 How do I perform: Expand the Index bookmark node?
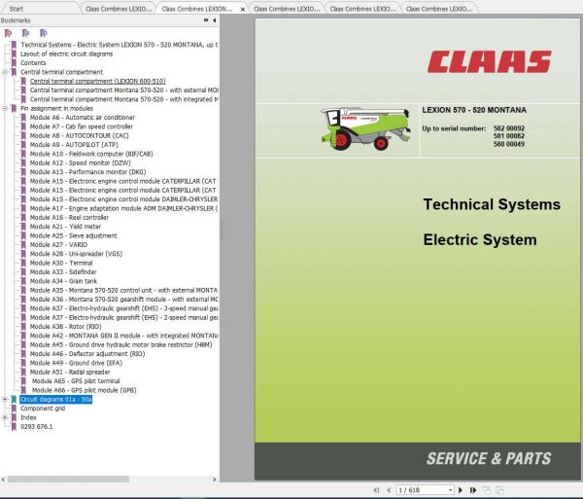(x=5, y=417)
